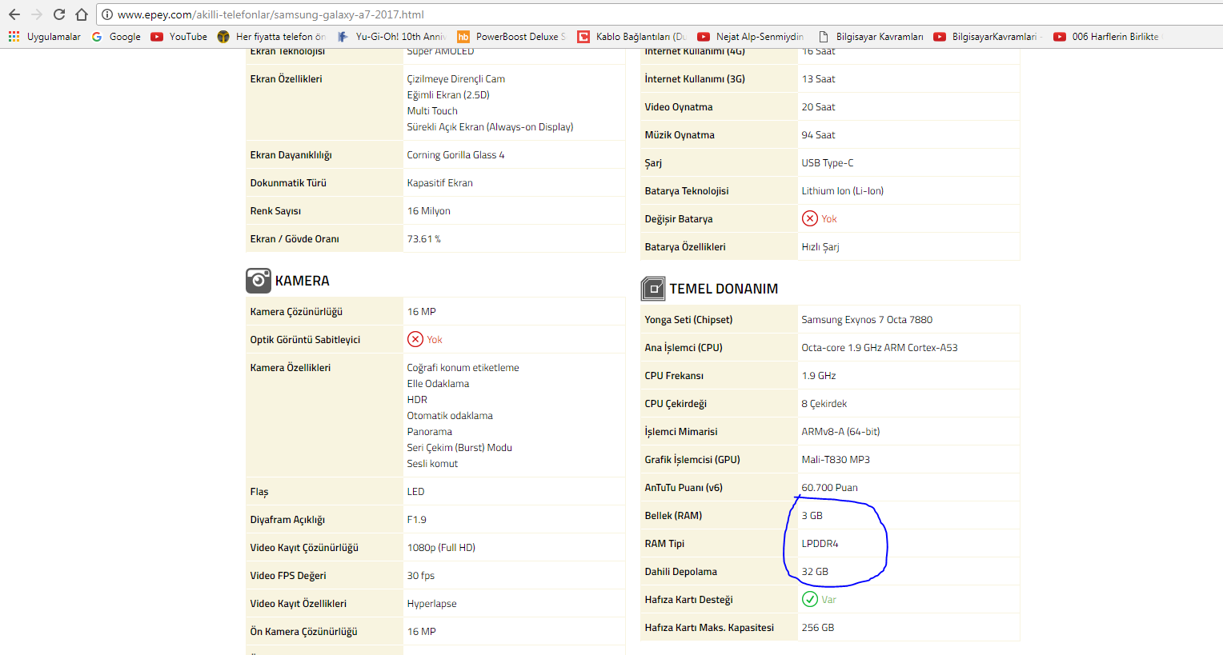Open the Yu-Gi-Oh! 10th Anniv bookmark
Screen dimensions: 1223x655
(x=391, y=37)
